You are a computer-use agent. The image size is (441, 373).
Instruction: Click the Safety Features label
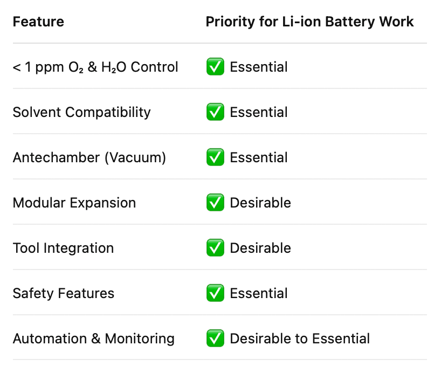pyautogui.click(x=64, y=293)
